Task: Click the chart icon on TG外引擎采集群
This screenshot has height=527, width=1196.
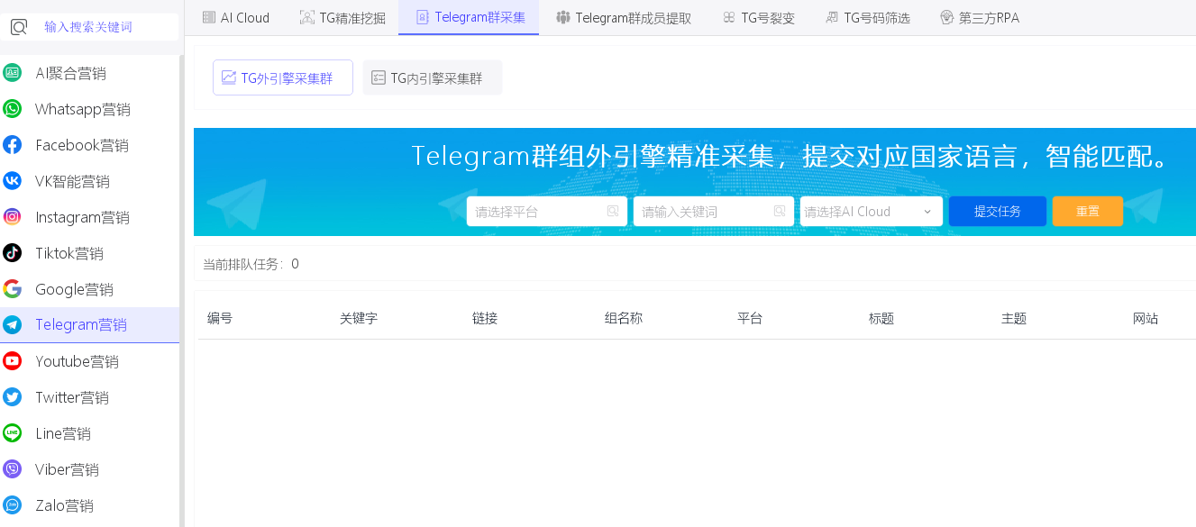Action: click(x=229, y=77)
